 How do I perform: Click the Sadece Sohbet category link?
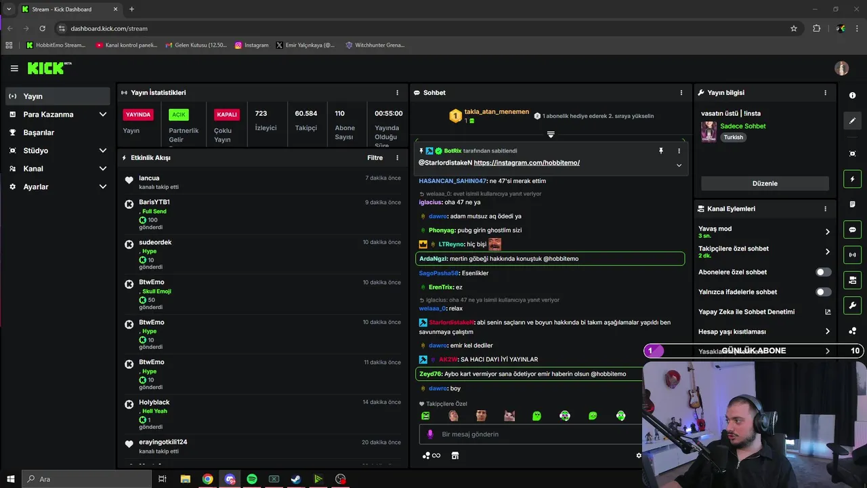pos(743,126)
